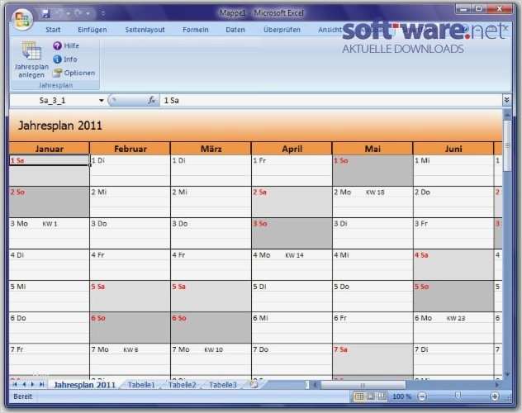
Task: Open Hilfe for the Jahresplan add-in
Action: (66, 45)
